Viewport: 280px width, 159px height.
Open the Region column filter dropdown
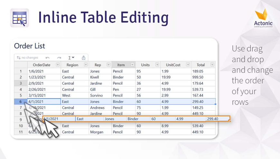86,65
